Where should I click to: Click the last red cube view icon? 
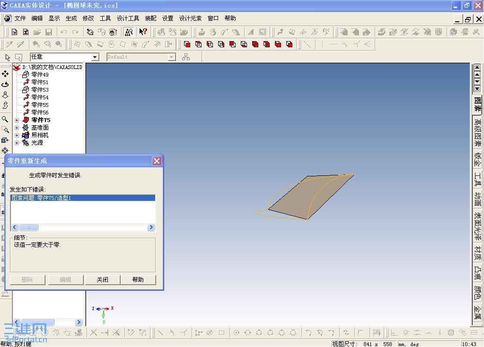click(289, 44)
